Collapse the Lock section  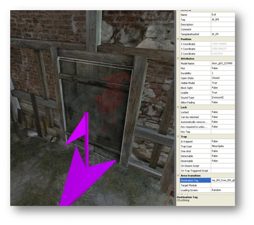click(178, 107)
